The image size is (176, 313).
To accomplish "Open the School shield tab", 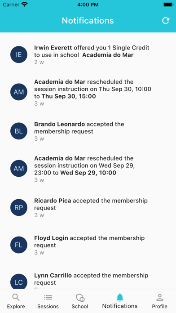I will pyautogui.click(x=80, y=301).
